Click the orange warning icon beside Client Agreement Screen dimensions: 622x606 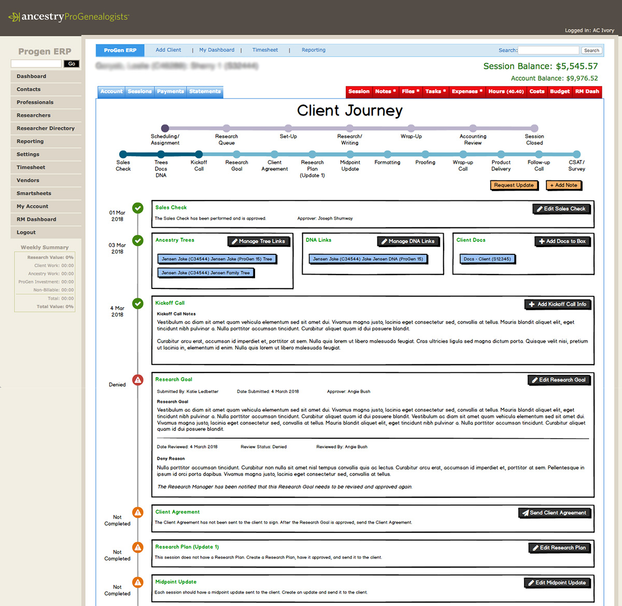click(138, 512)
